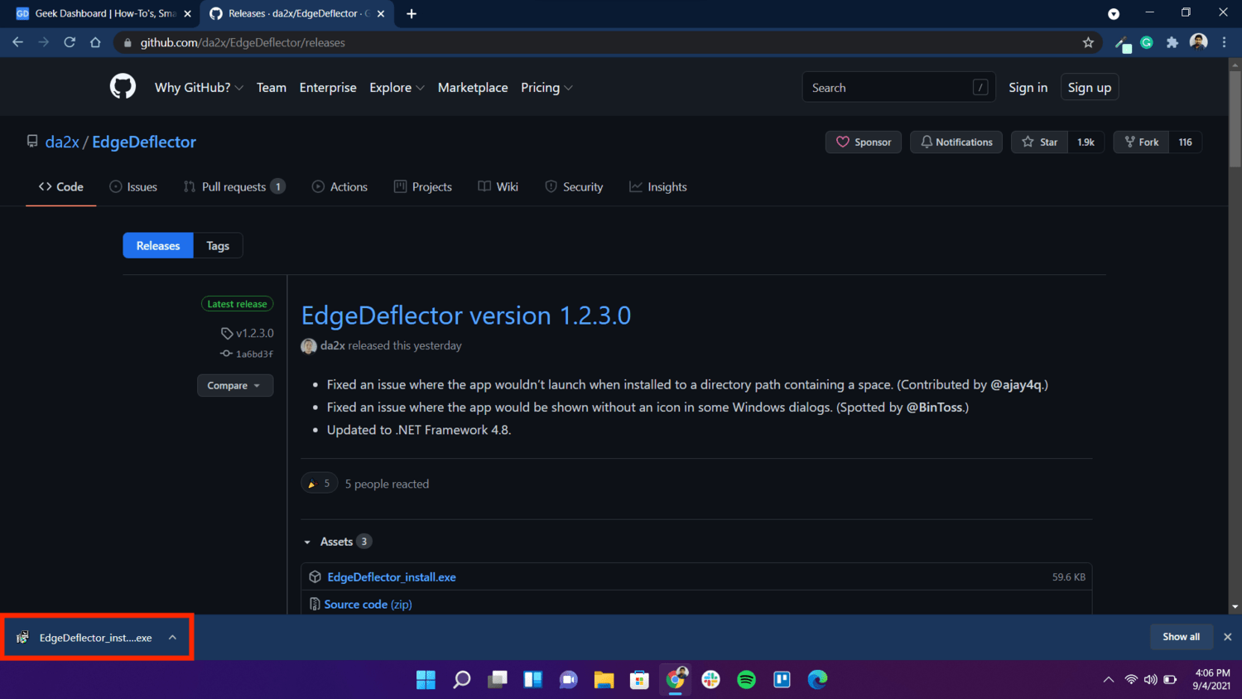The height and width of the screenshot is (699, 1242).
Task: Expand the Explore dropdown
Action: [x=397, y=87]
